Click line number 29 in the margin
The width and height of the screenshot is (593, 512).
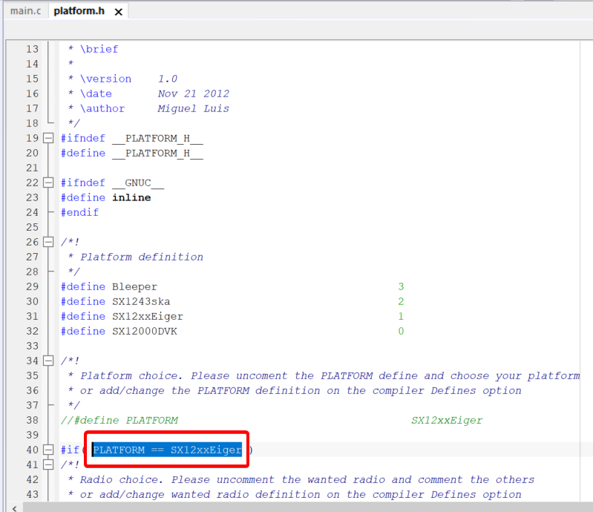coord(32,286)
